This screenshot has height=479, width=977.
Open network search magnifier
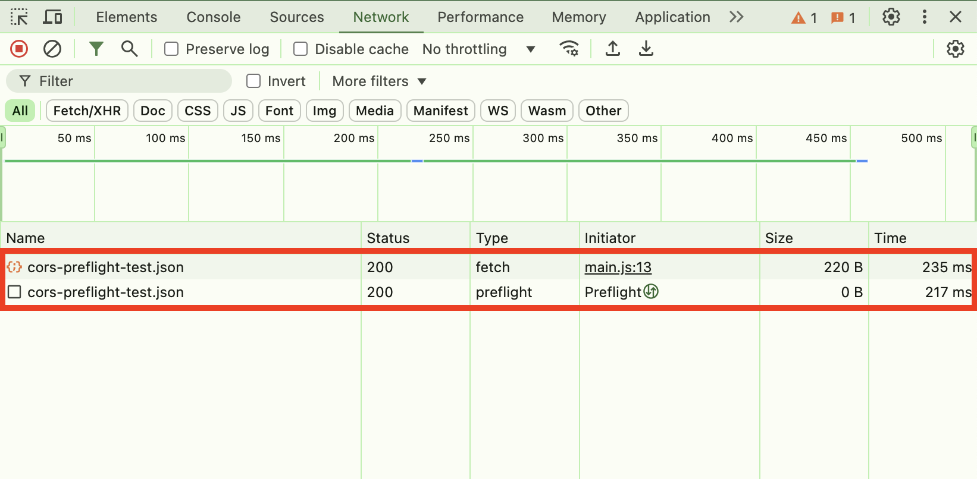pos(129,49)
